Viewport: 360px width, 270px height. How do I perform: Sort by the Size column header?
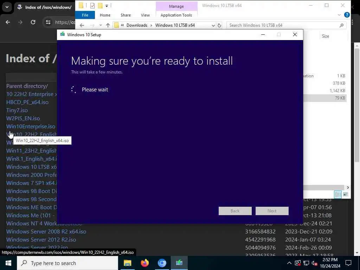(x=325, y=36)
